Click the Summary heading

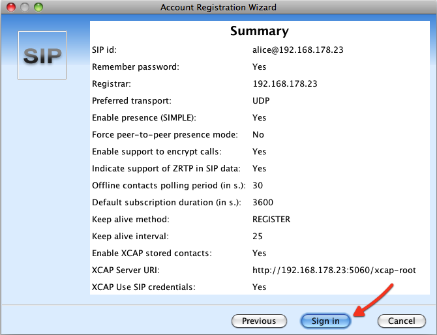pos(259,31)
